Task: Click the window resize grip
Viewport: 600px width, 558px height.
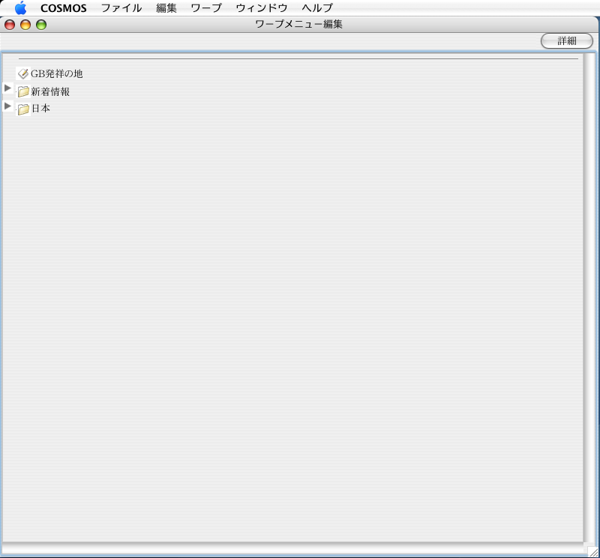Action: 593,551
